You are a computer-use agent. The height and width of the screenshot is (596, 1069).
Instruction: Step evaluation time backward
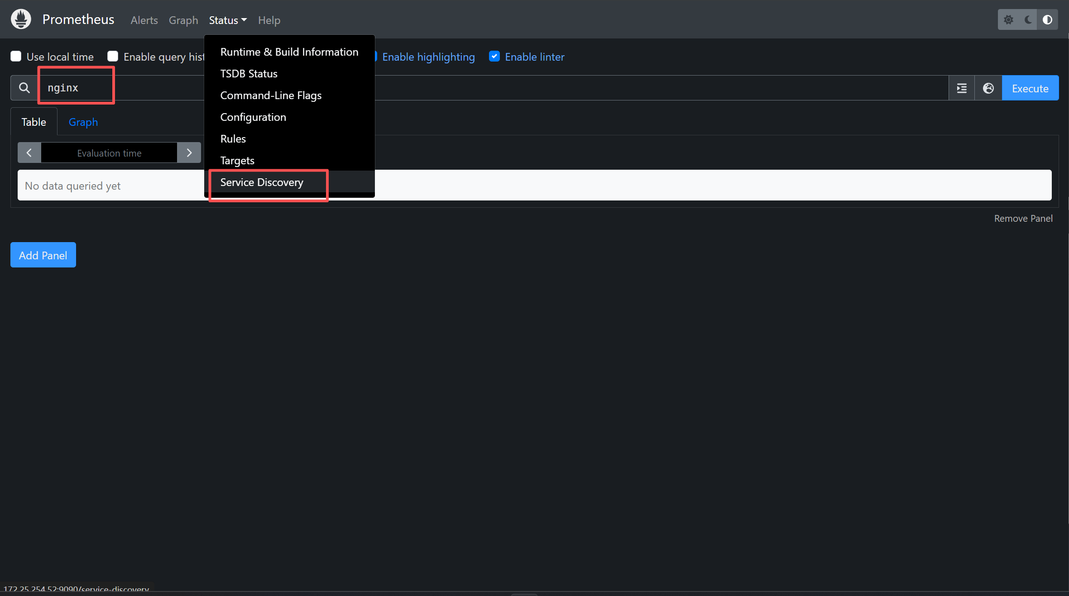[x=29, y=153]
